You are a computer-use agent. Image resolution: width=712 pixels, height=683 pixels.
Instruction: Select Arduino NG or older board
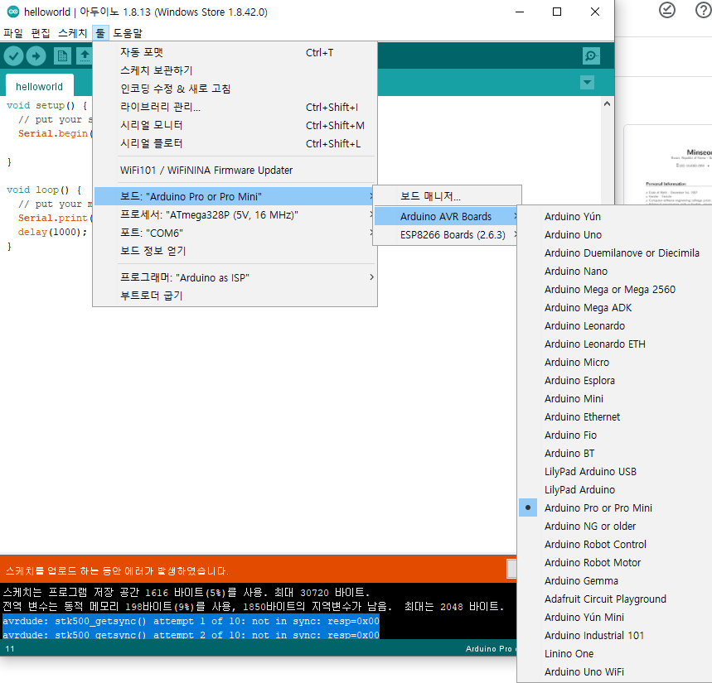(x=615, y=526)
